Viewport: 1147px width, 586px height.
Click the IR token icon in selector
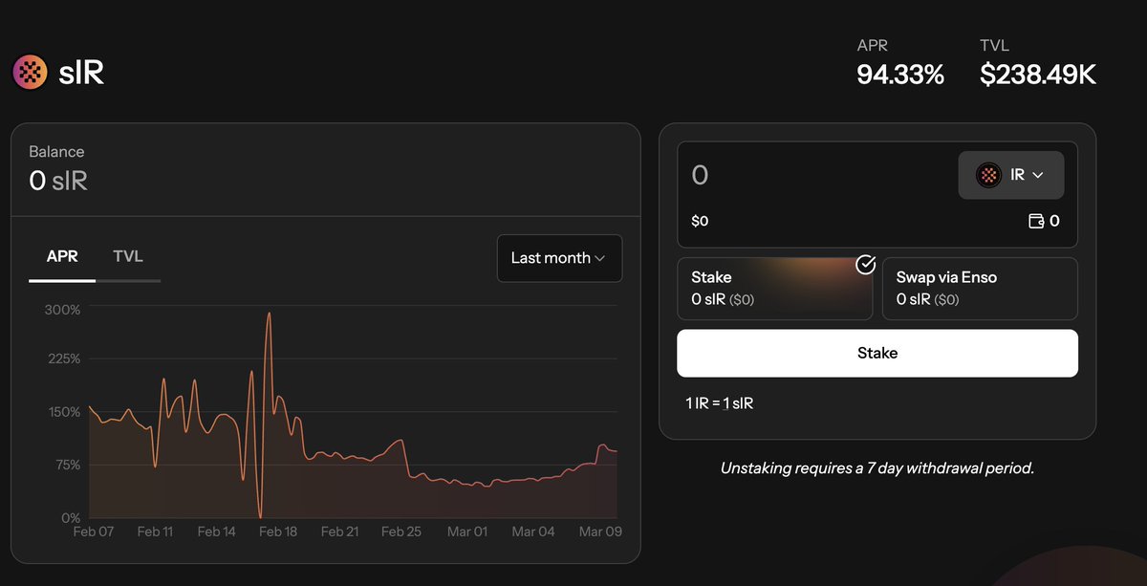pos(988,175)
